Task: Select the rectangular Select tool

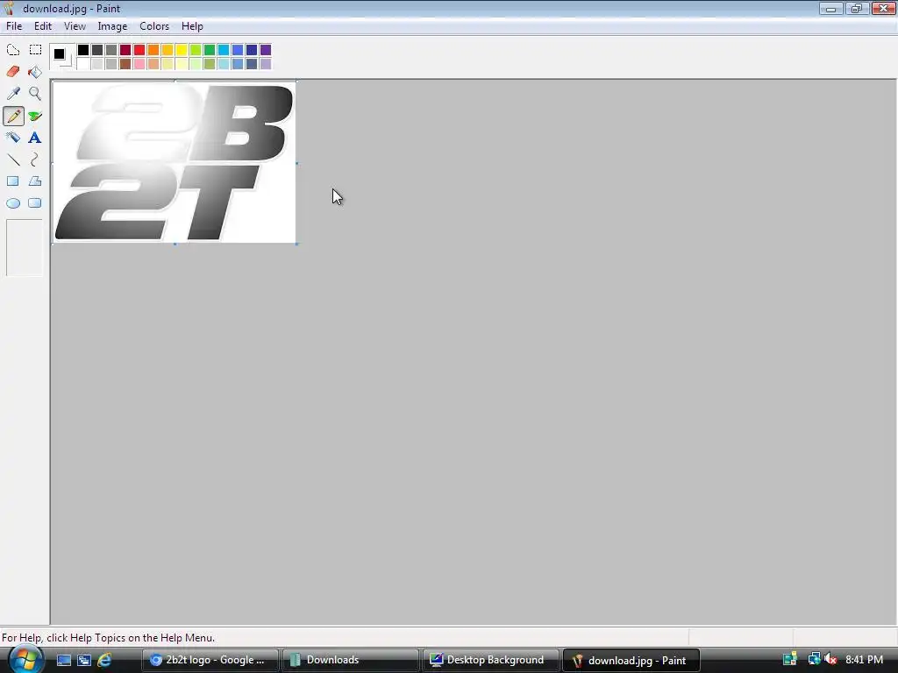Action: coord(35,50)
